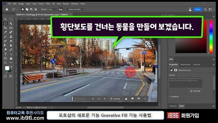This screenshot has height=123, width=218.
Task: Open the search magnifier in top bar
Action: click(x=205, y=9)
